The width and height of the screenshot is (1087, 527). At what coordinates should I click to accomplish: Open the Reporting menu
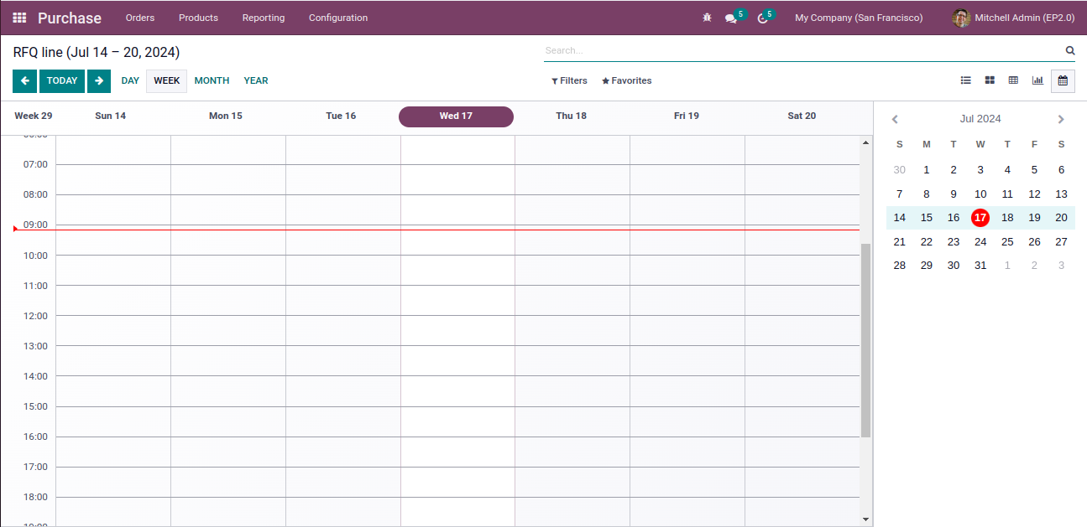[264, 18]
